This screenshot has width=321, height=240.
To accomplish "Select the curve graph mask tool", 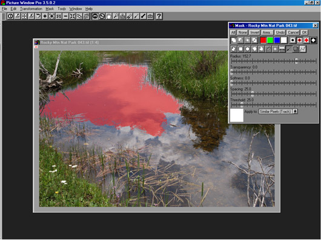I will tap(303, 49).
